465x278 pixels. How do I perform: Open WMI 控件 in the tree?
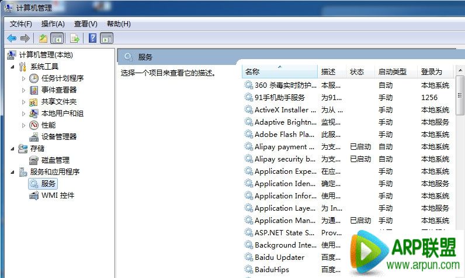(x=58, y=195)
